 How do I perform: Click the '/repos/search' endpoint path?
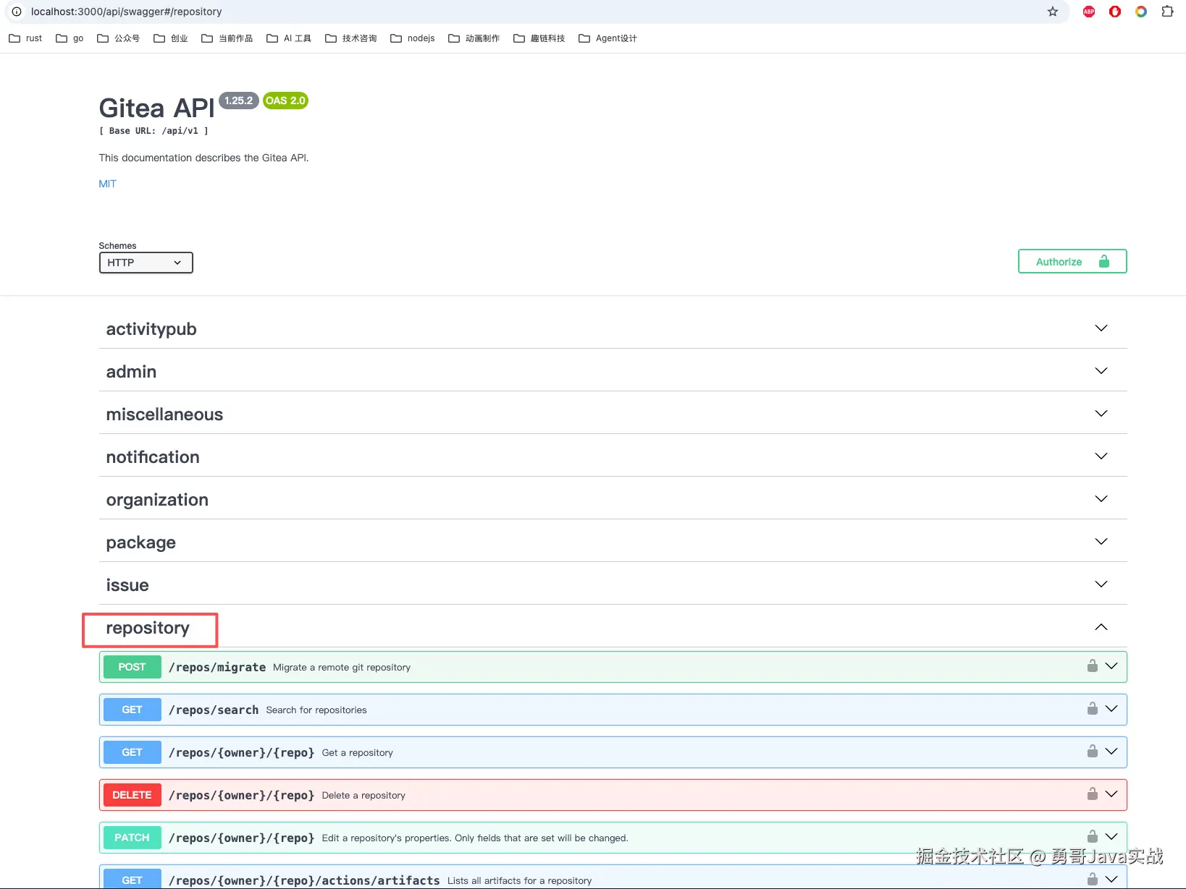click(214, 710)
